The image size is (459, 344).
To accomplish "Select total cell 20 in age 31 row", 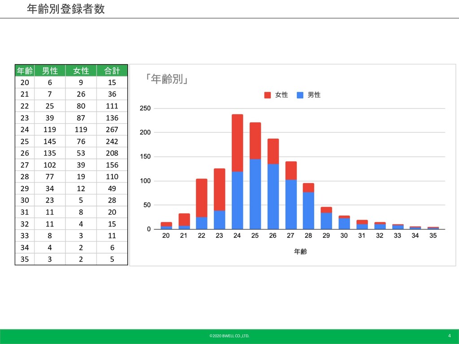I will coord(112,212).
